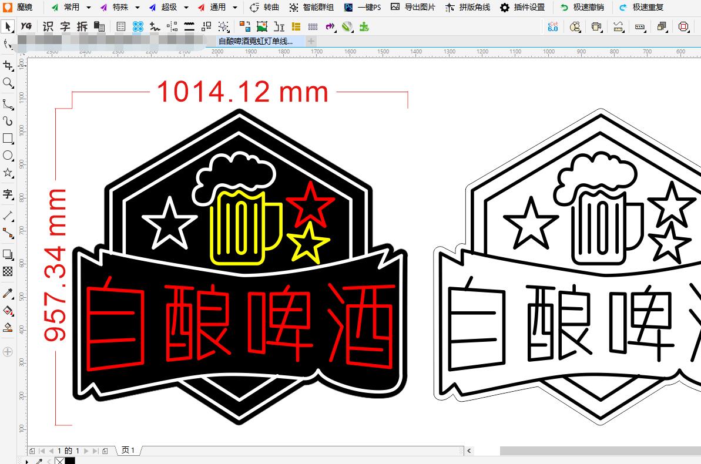Click the horizontal scrollbar left arrow
This screenshot has width=701, height=464.
(x=469, y=450)
